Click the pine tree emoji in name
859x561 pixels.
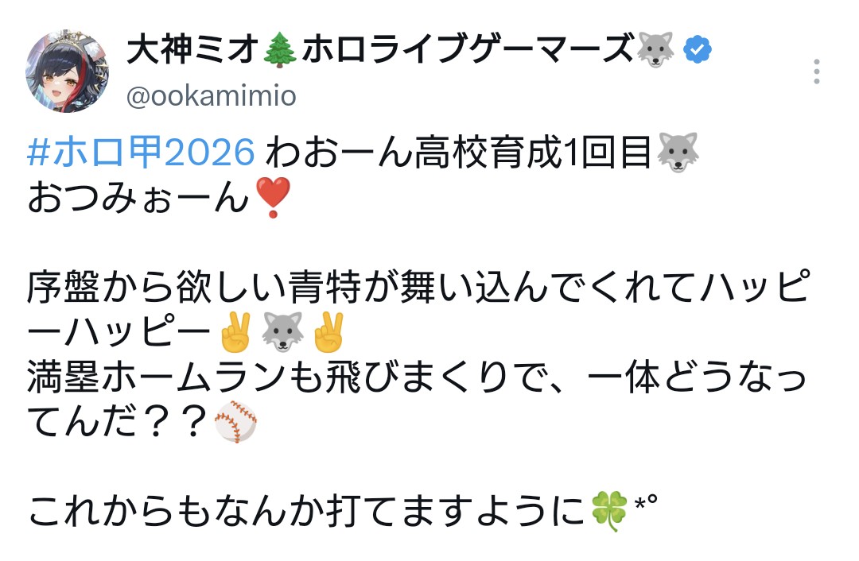[x=280, y=50]
